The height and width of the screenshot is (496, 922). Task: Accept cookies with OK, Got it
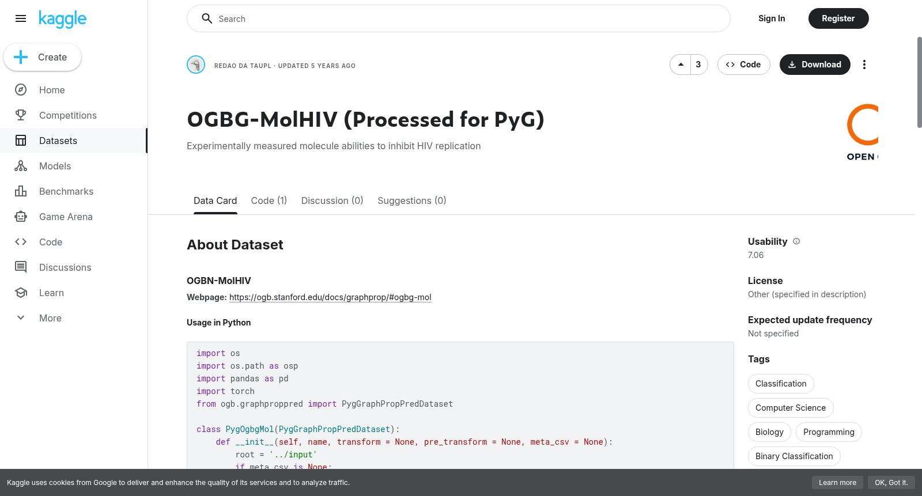point(891,483)
